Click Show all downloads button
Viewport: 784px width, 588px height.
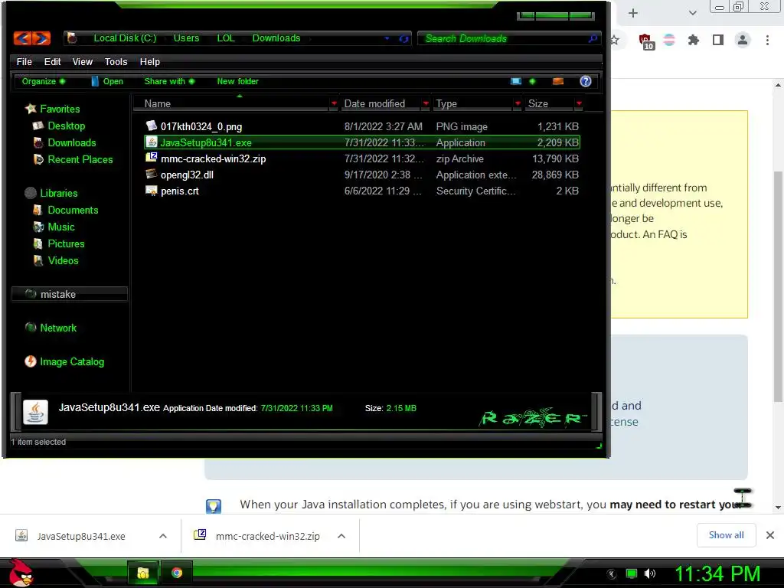(726, 535)
